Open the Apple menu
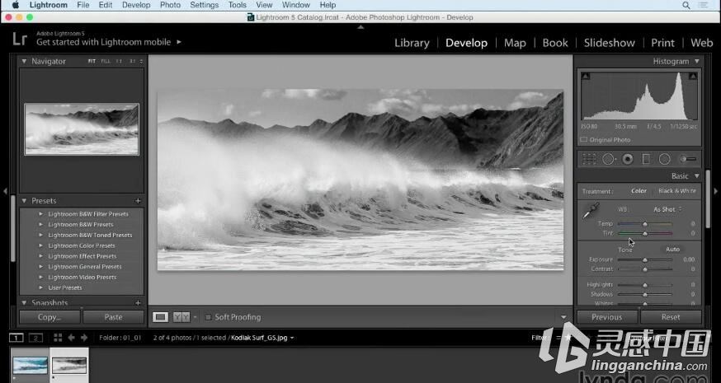Viewport: 721px width, 383px height. click(x=15, y=5)
